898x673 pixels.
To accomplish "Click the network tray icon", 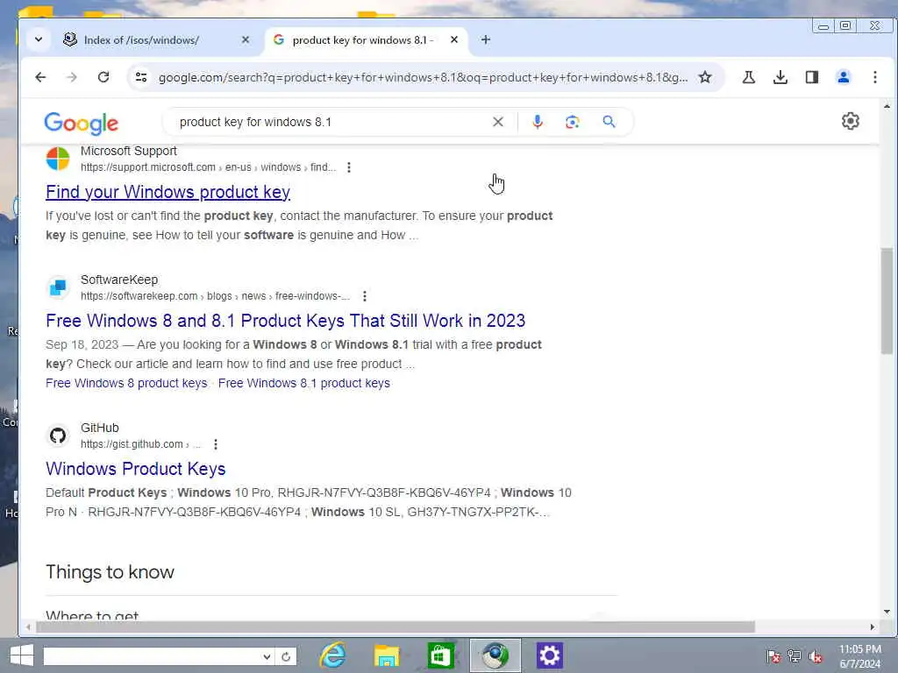I will coord(794,655).
